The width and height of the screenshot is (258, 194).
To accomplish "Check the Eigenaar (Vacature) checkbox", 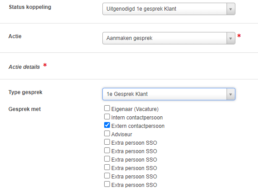I will (x=107, y=108).
